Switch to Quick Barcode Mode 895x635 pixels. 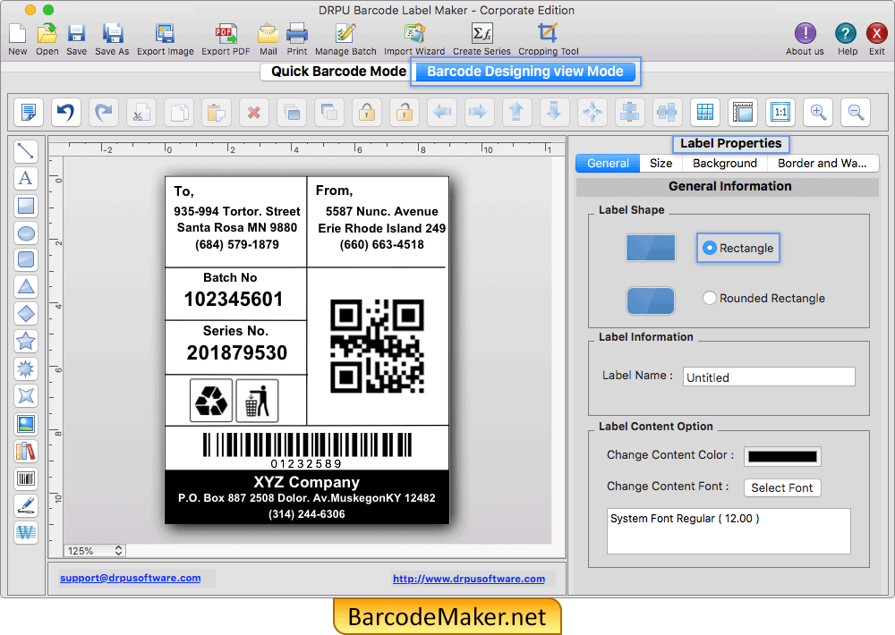[338, 72]
